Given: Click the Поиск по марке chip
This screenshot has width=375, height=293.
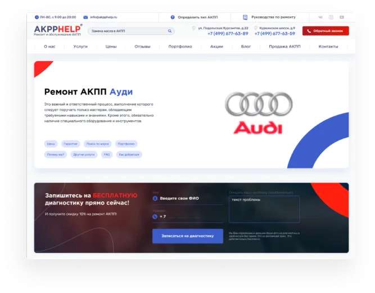Looking at the screenshot, I should (x=98, y=144).
